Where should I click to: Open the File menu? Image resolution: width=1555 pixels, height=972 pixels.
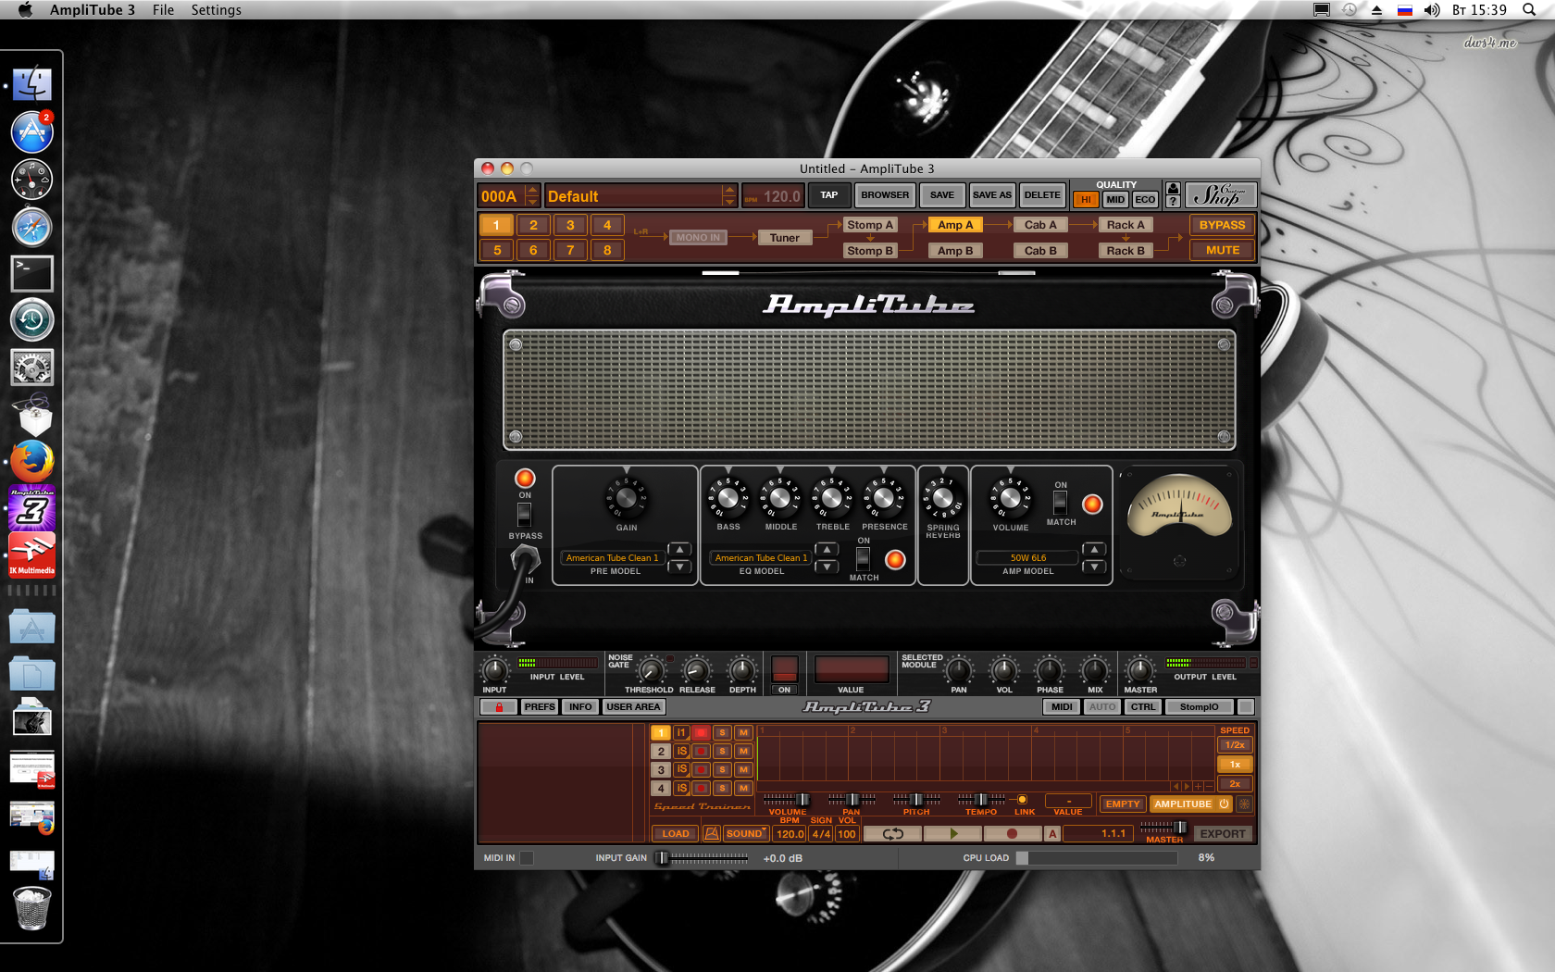(x=163, y=9)
